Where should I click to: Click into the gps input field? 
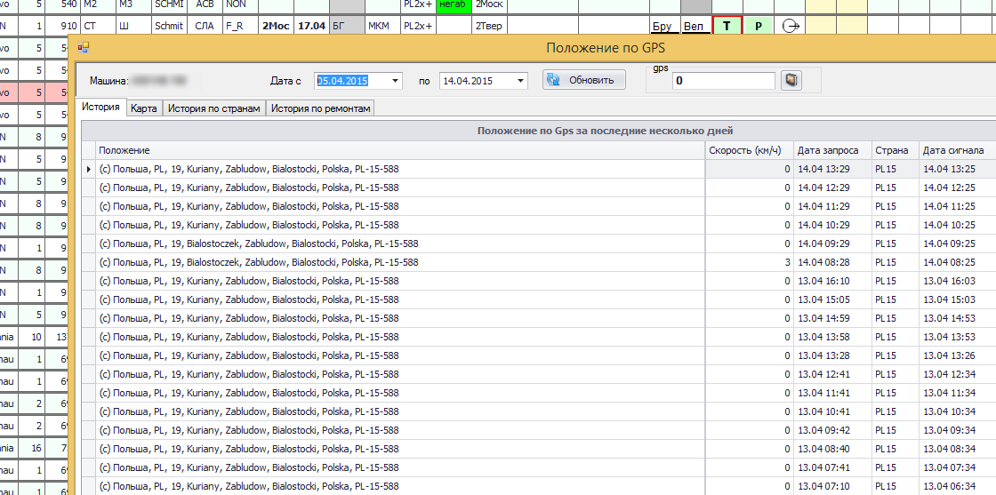tap(724, 81)
